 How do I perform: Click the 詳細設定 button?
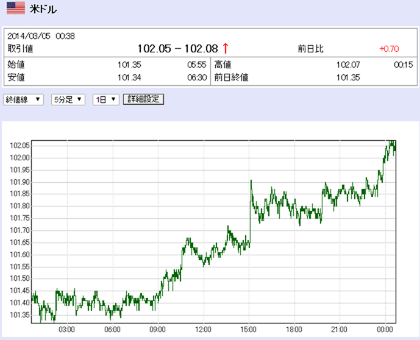[x=143, y=99]
